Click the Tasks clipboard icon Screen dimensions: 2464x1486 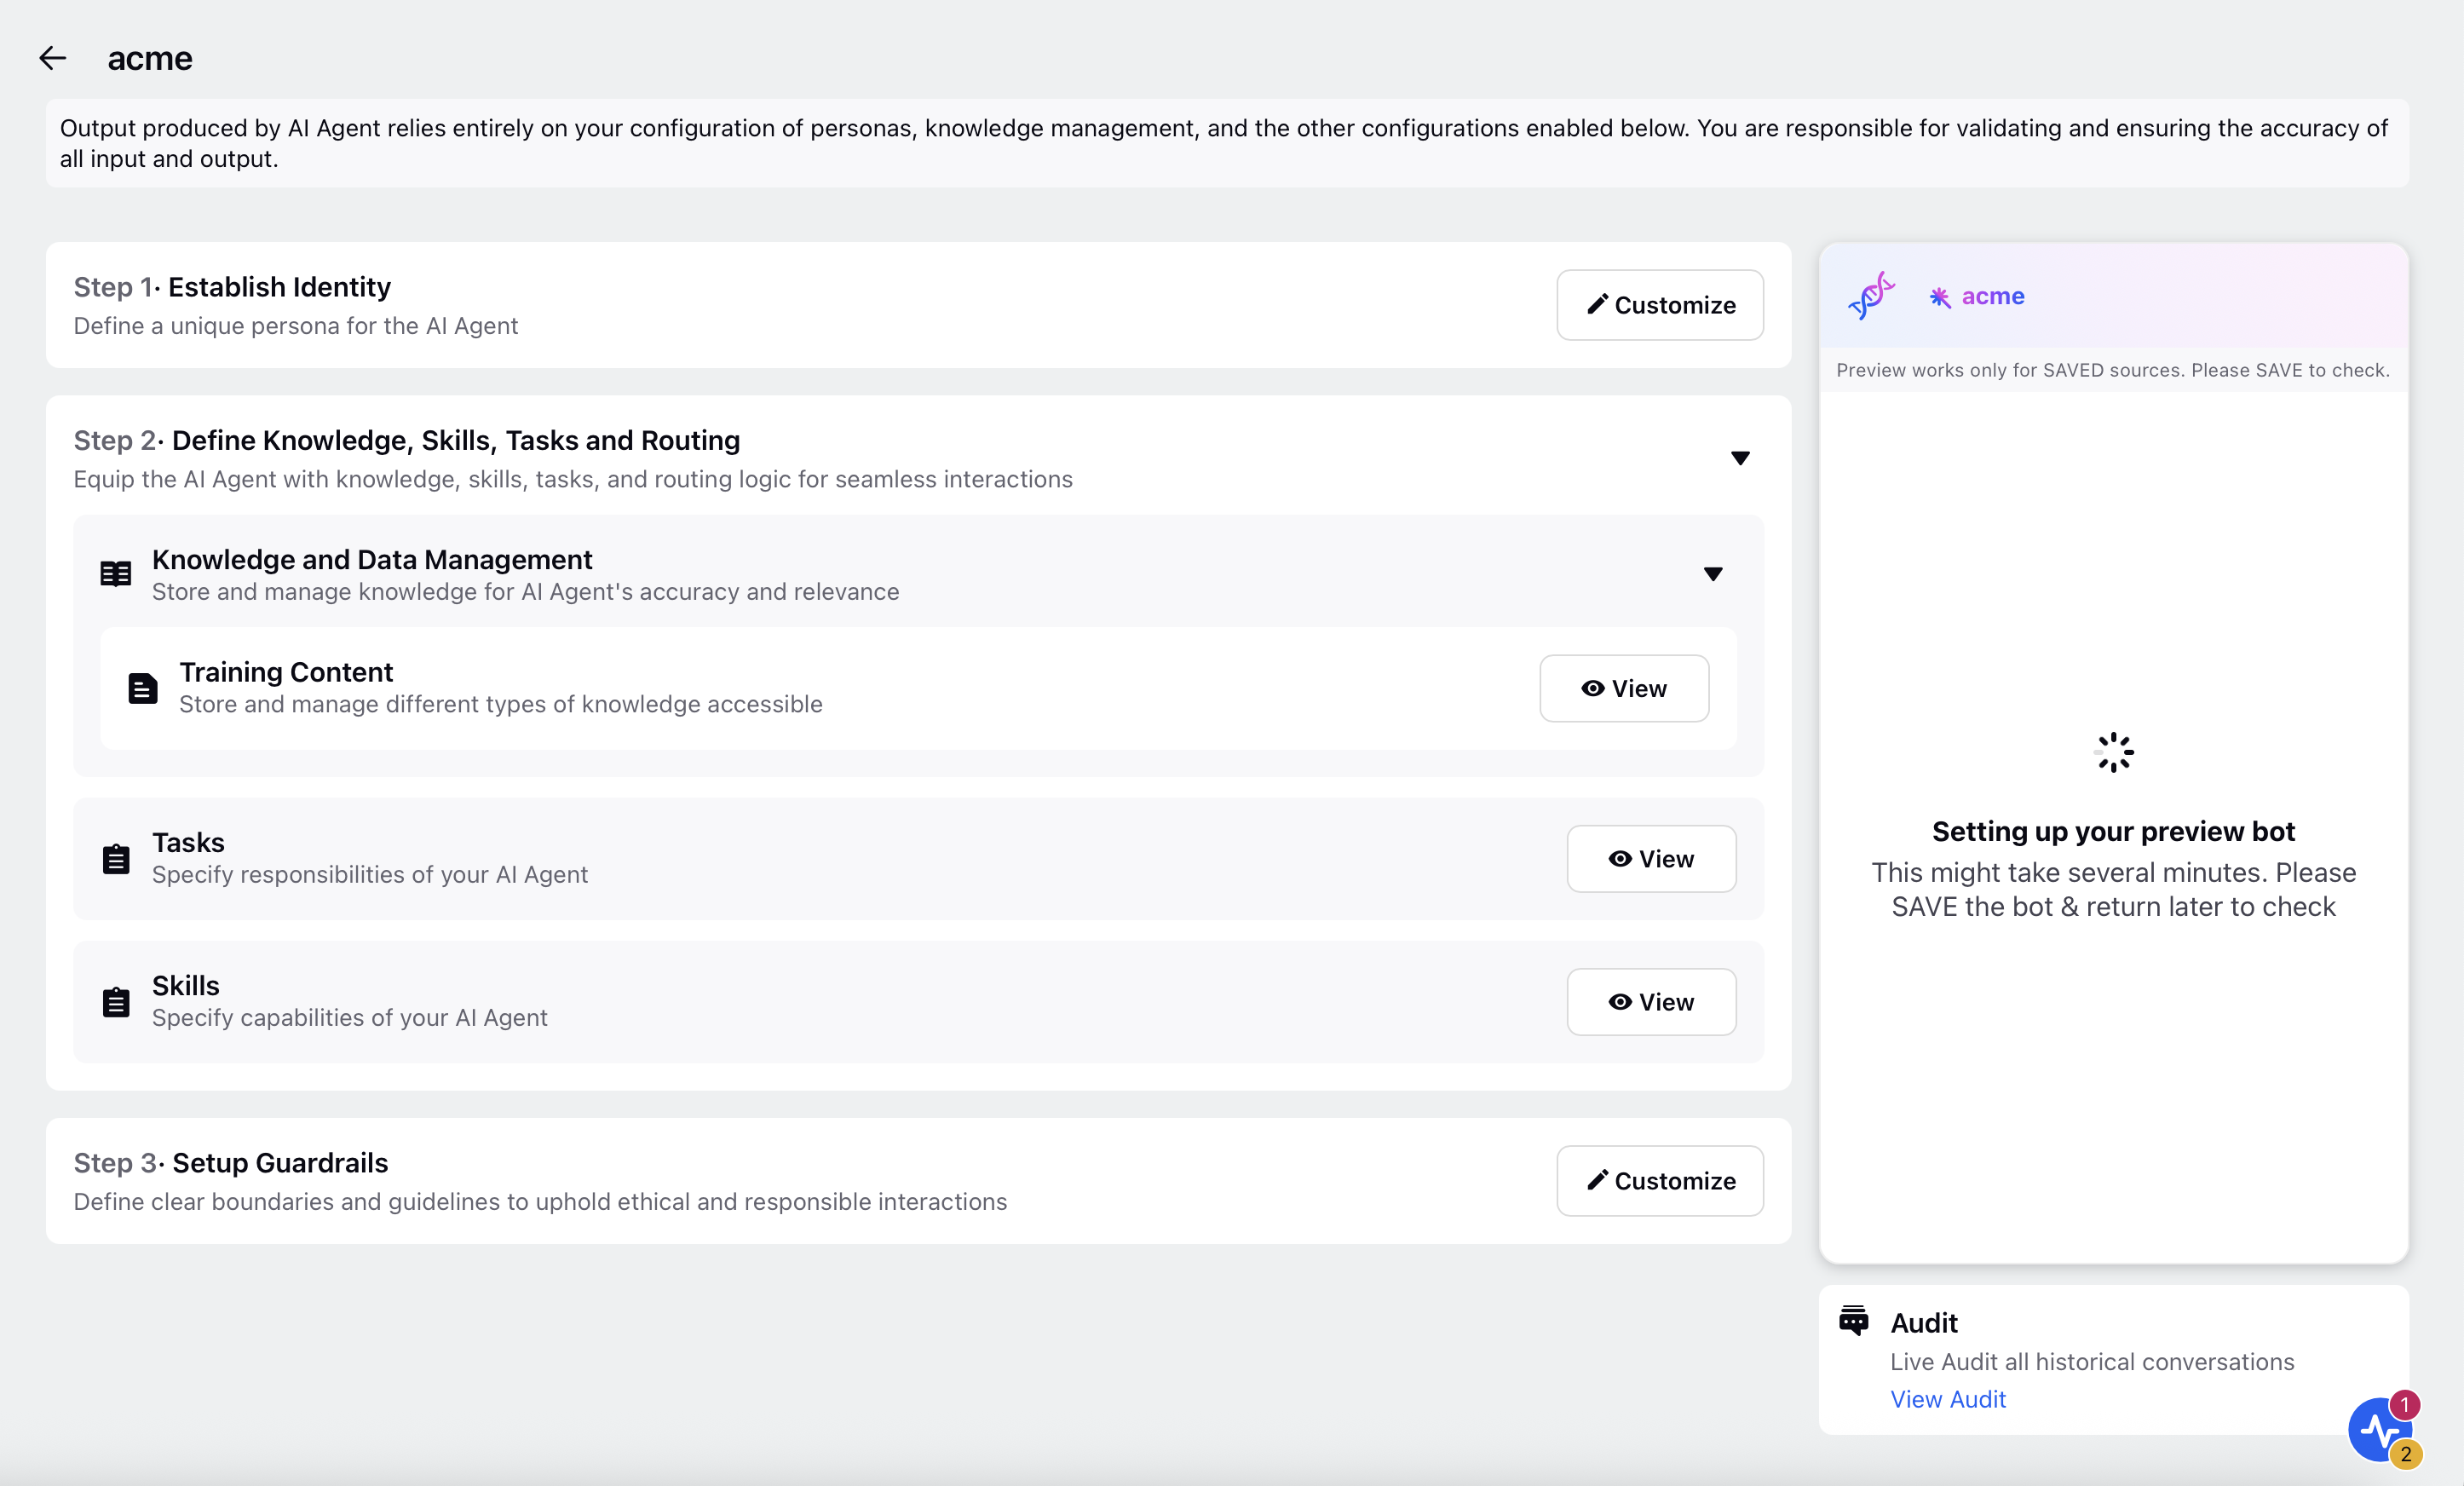[x=116, y=859]
